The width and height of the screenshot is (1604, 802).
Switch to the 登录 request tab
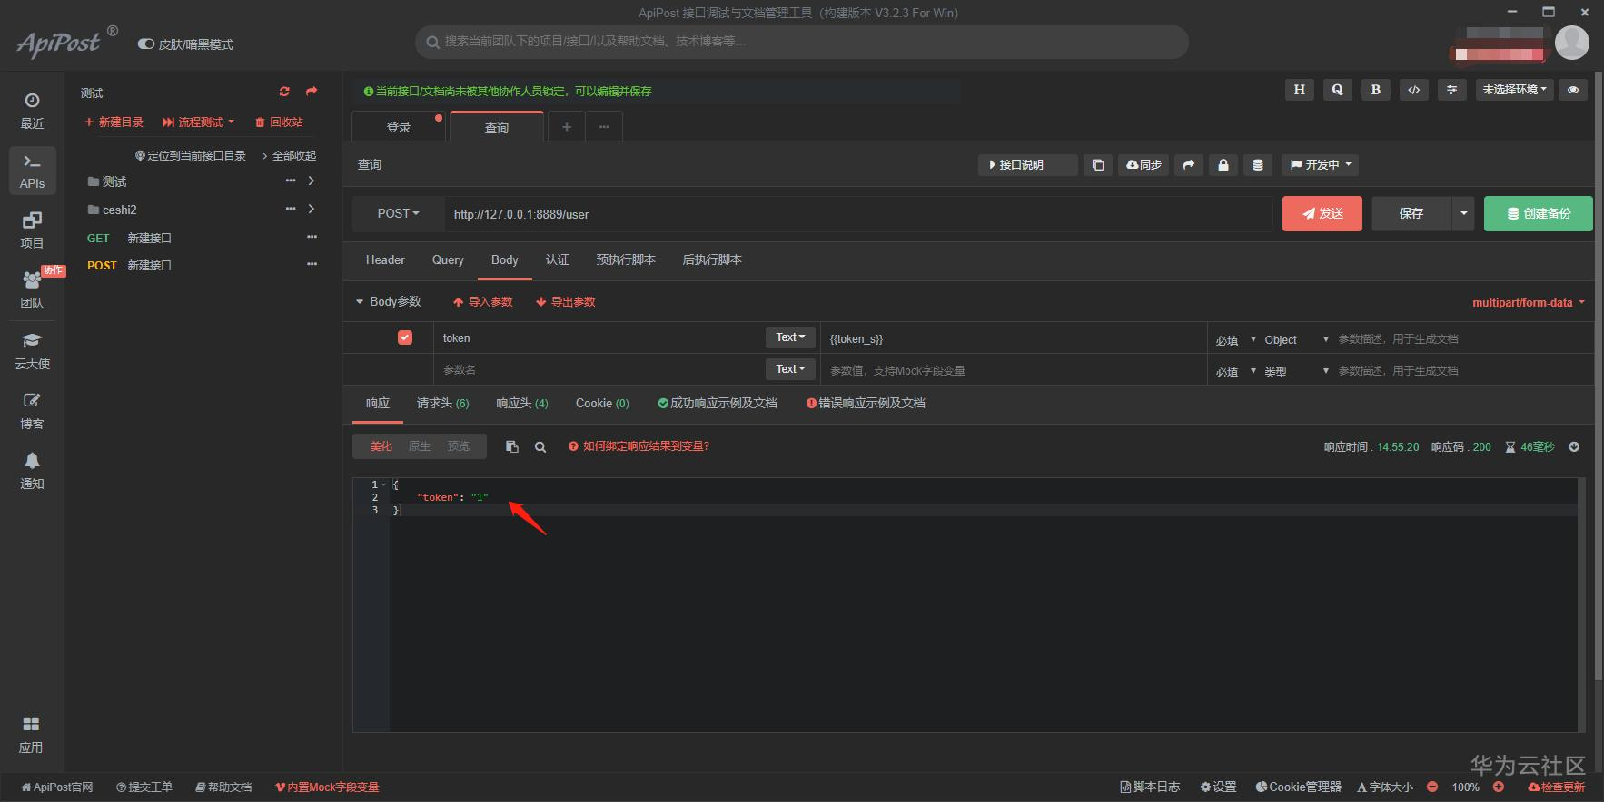(399, 127)
